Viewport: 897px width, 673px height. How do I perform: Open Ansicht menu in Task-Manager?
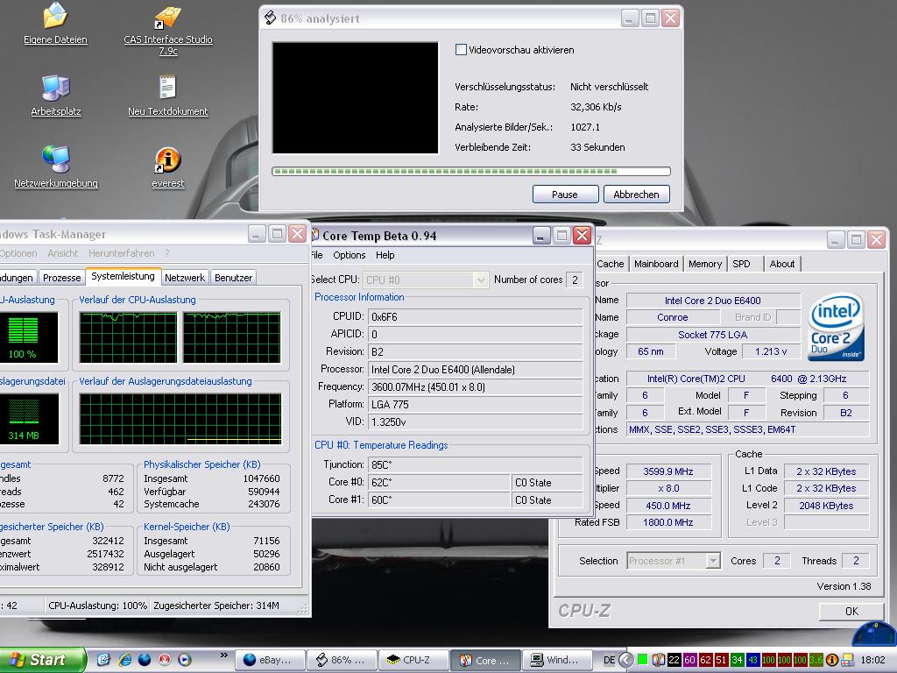[63, 253]
